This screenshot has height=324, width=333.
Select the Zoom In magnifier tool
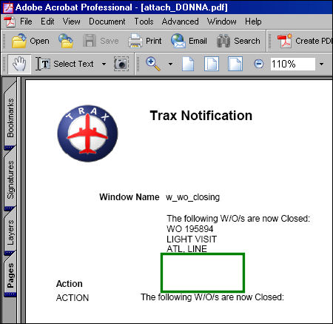tap(153, 64)
